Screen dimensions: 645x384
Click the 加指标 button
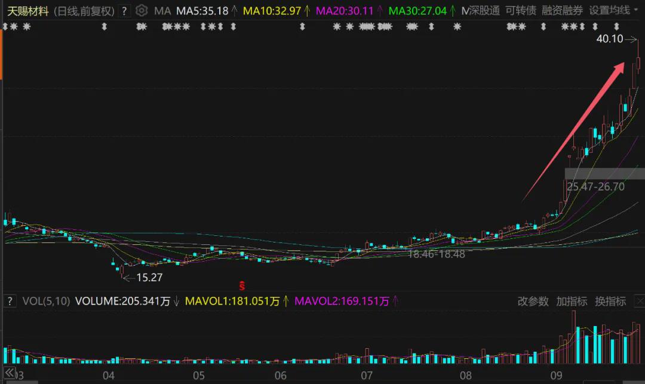tap(572, 301)
